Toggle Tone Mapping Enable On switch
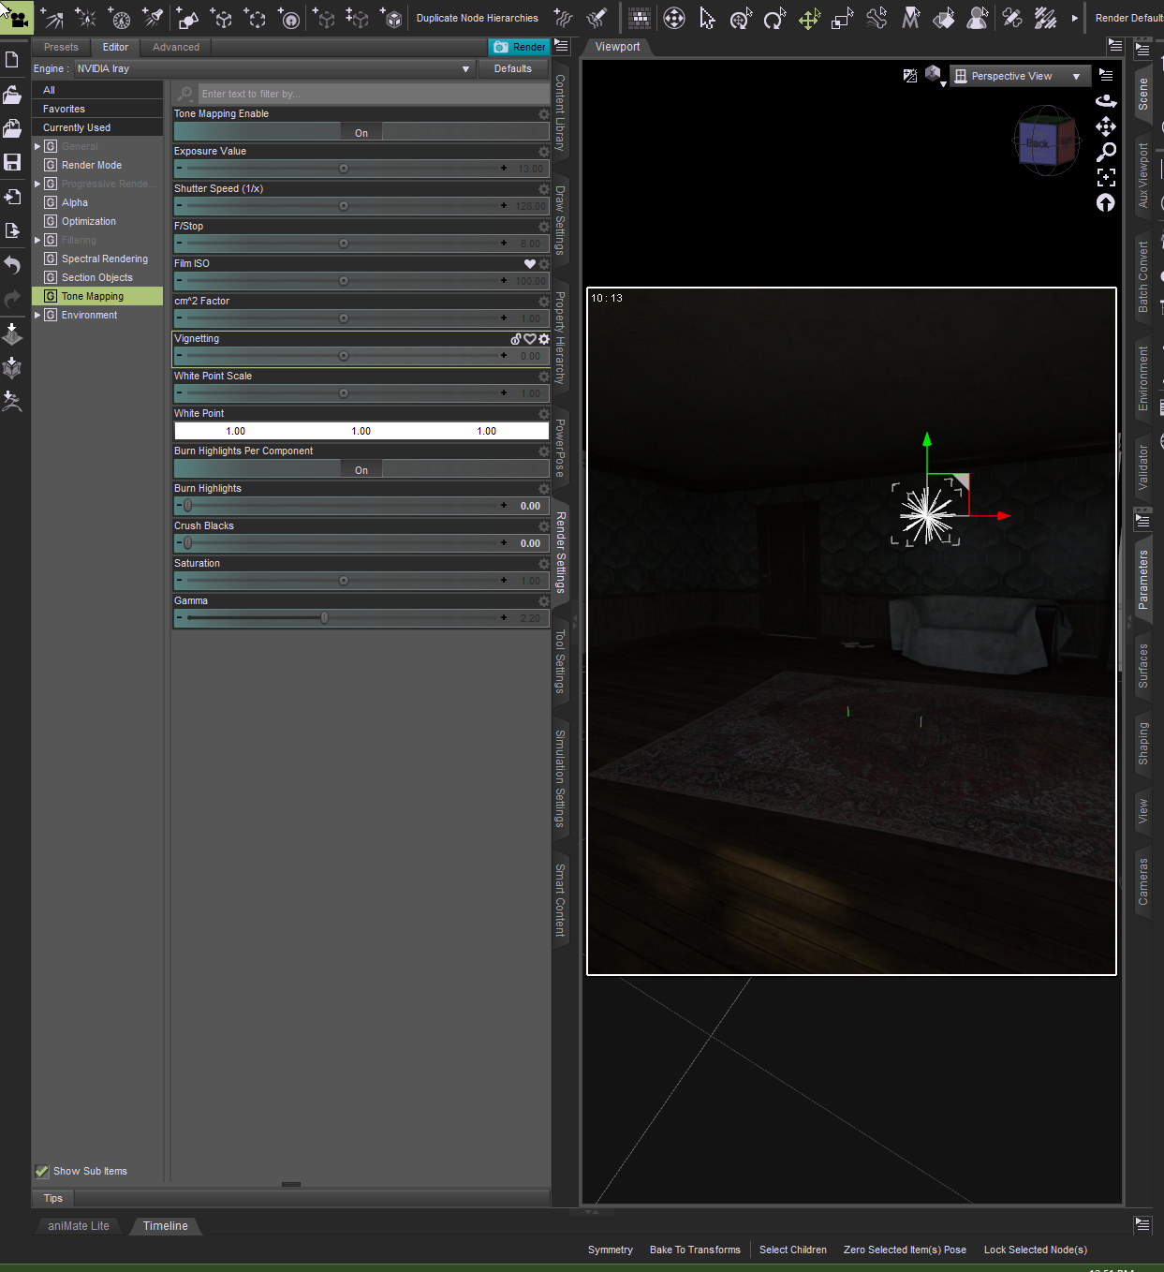Viewport: 1164px width, 1272px height. (361, 133)
